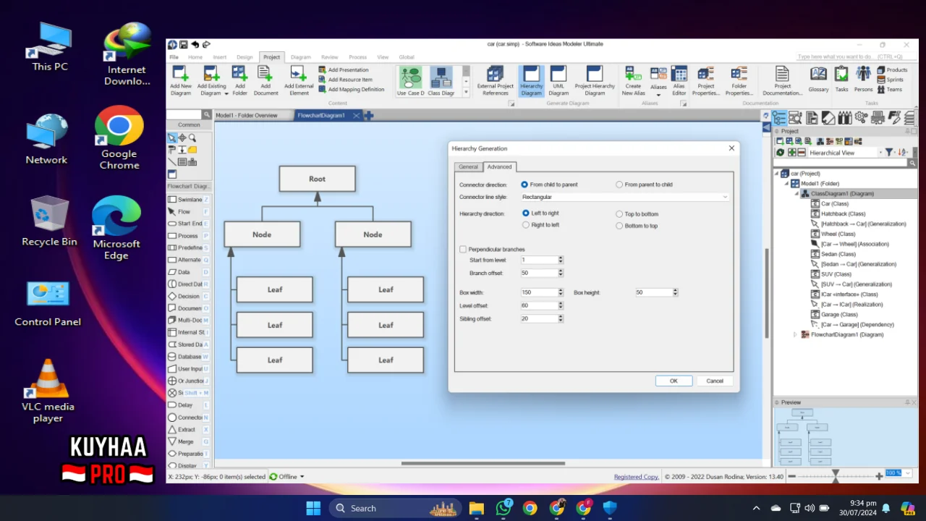Click OK in Hierarchy Generation dialog

point(674,381)
